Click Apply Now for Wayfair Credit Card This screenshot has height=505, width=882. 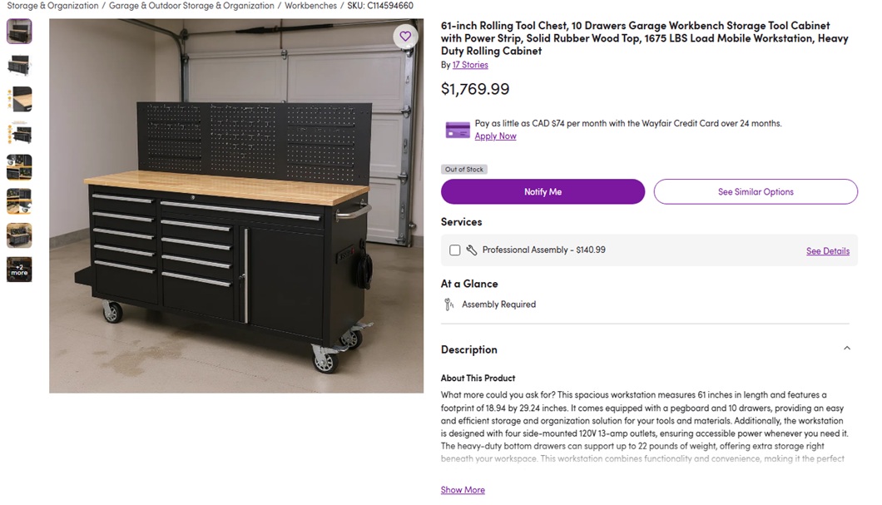pyautogui.click(x=495, y=136)
